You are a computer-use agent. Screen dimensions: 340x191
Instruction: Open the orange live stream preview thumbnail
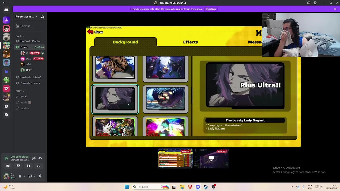pyautogui.click(x=175, y=158)
